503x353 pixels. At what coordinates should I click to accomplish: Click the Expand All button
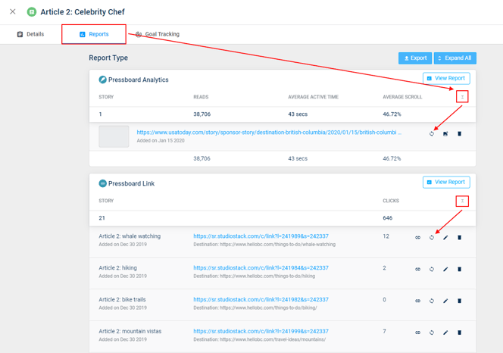point(455,58)
